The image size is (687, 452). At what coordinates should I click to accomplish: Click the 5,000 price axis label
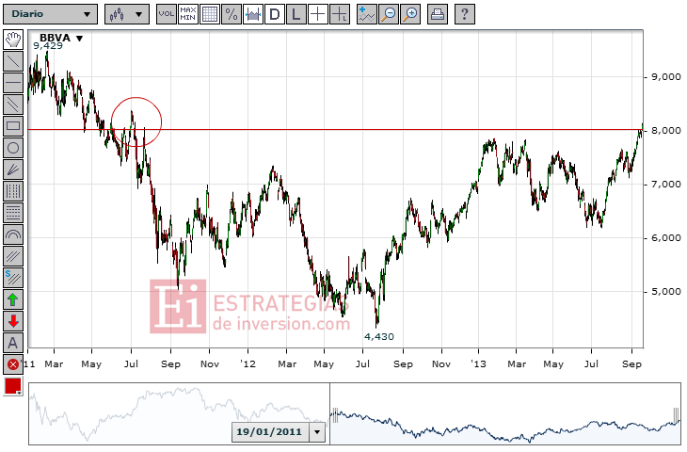click(666, 292)
